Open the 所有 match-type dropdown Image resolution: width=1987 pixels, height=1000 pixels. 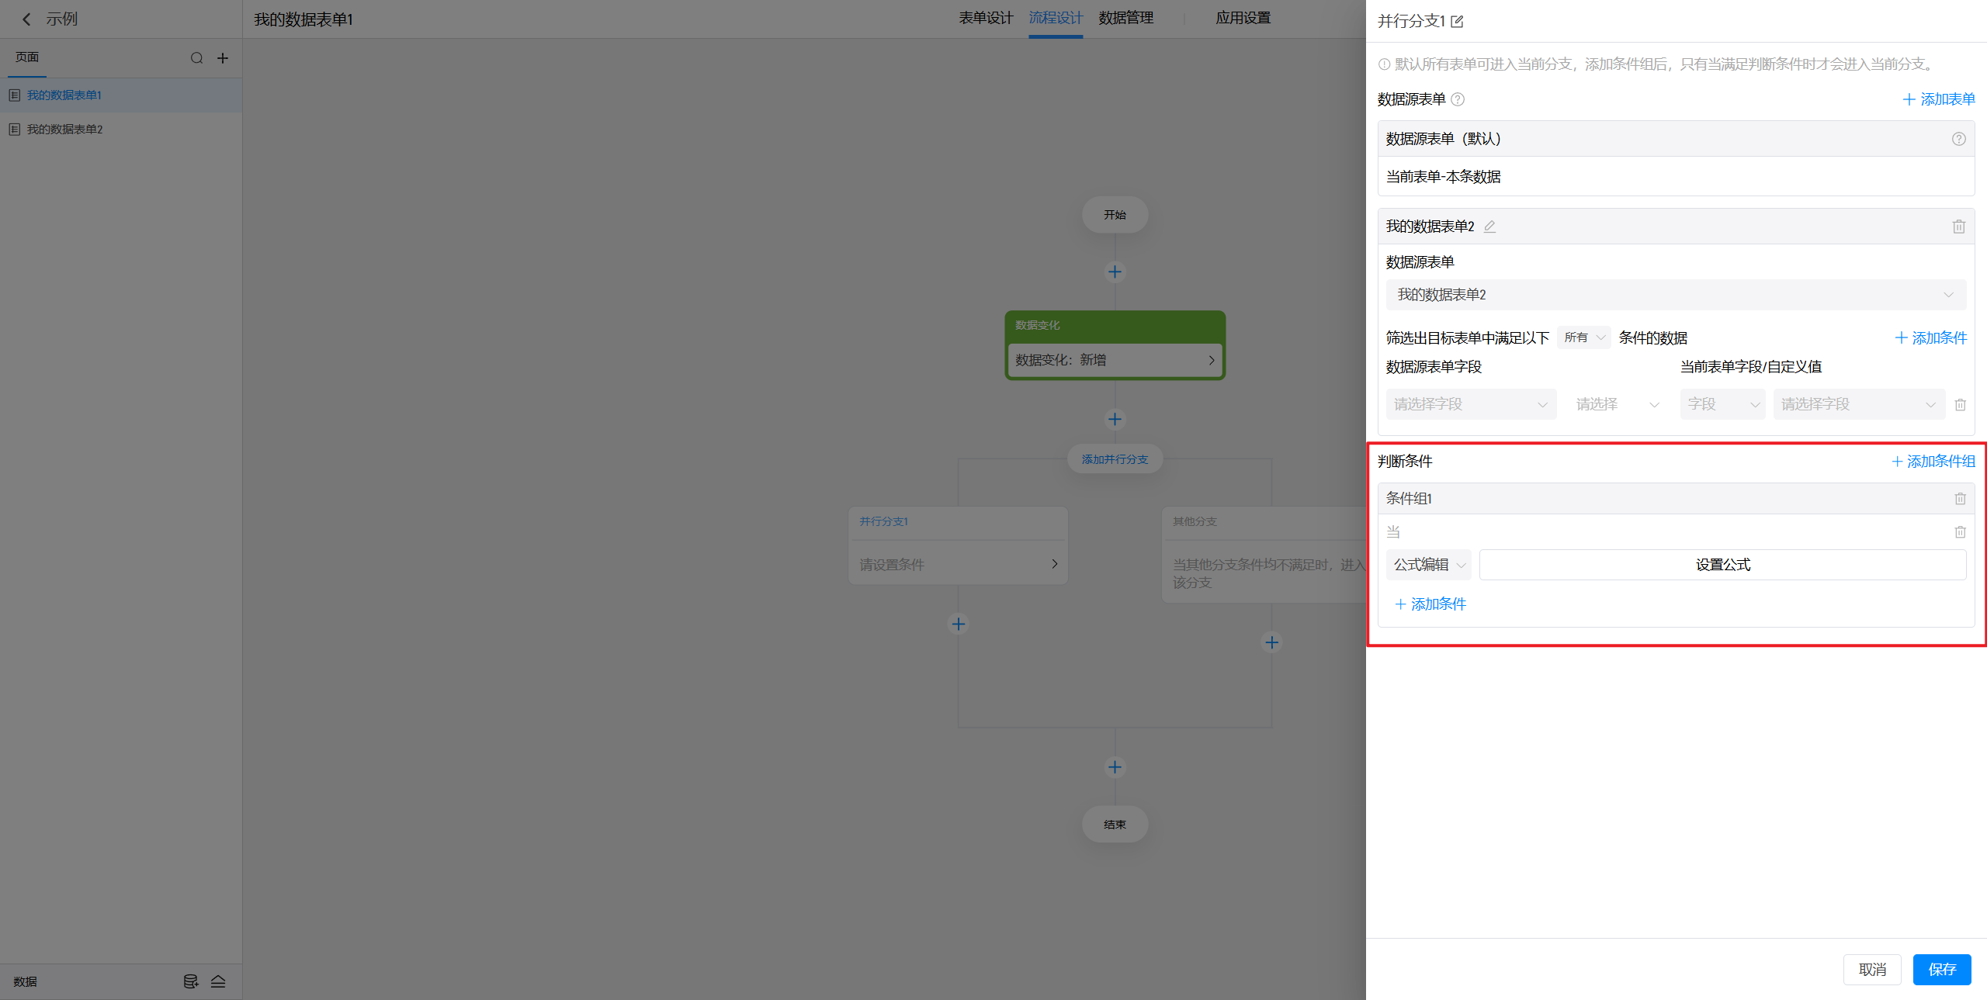(x=1583, y=337)
